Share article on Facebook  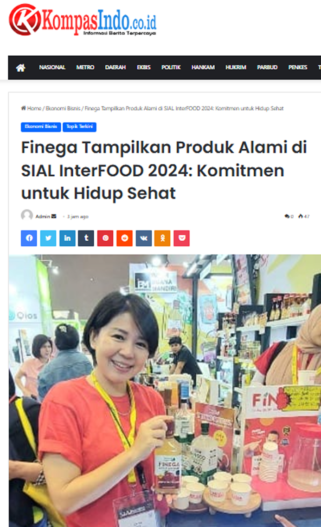tap(29, 238)
